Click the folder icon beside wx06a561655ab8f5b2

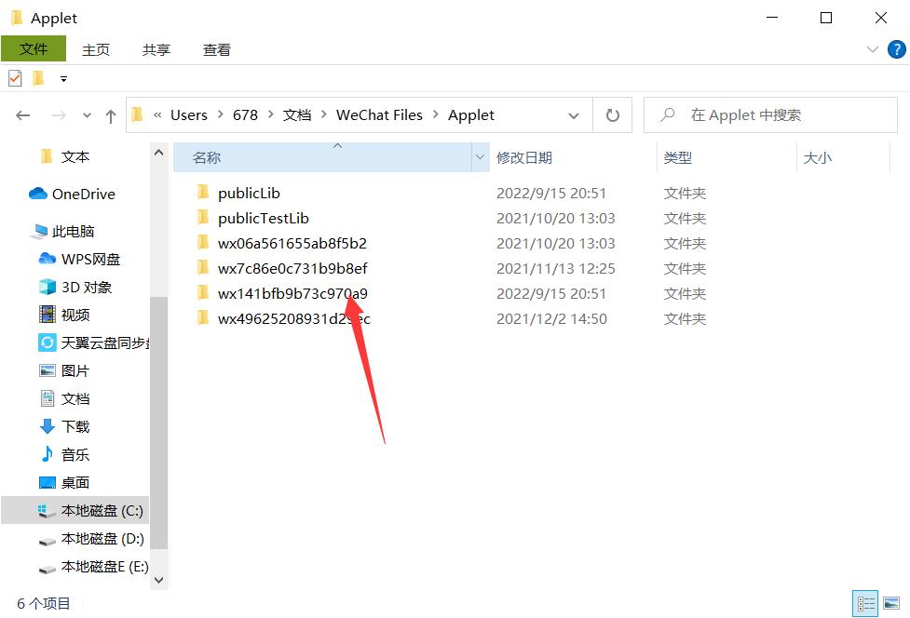pyautogui.click(x=202, y=242)
